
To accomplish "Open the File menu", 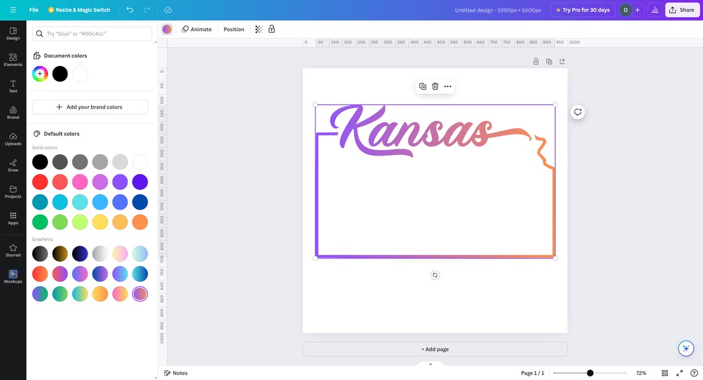I will (33, 9).
